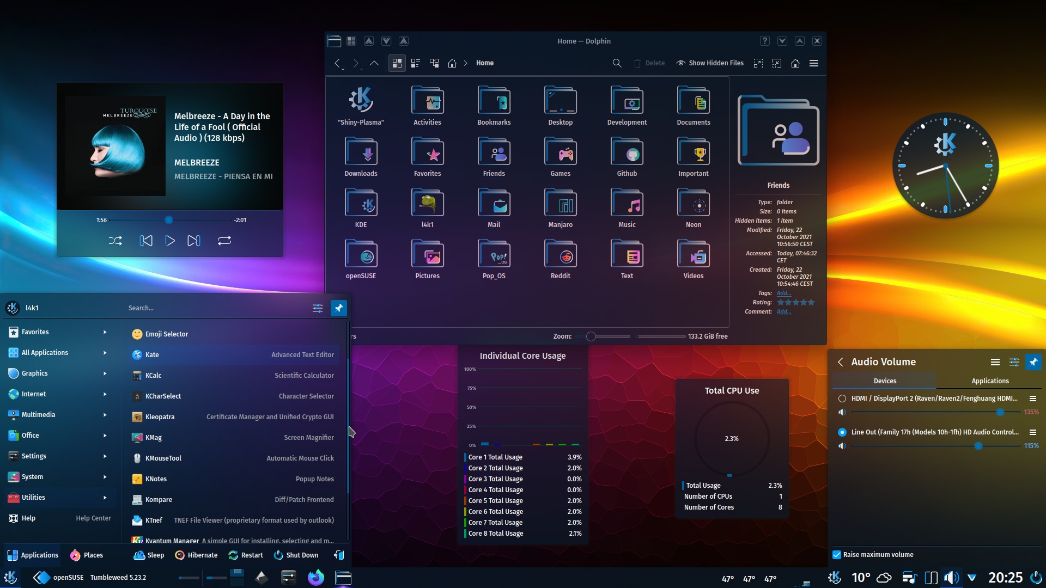Toggle the launcher pin button
Screen dimensions: 1046x588
[339, 308]
